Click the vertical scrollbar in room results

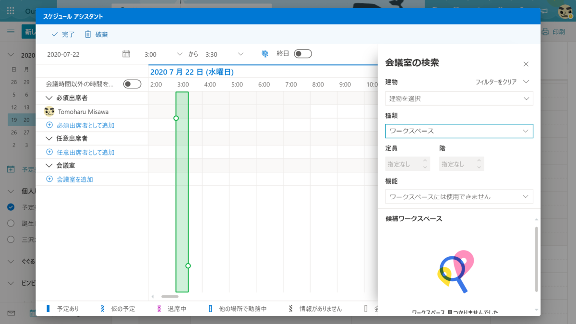[x=536, y=259]
